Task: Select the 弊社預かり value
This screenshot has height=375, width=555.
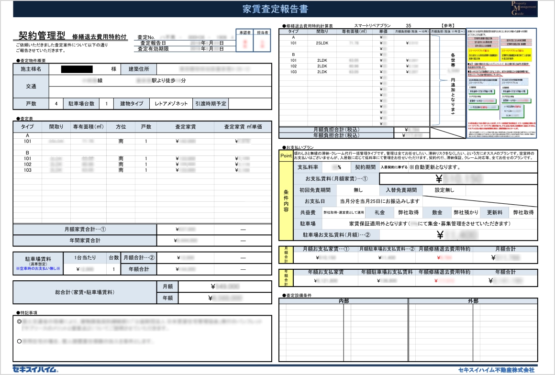Action: pos(466,213)
